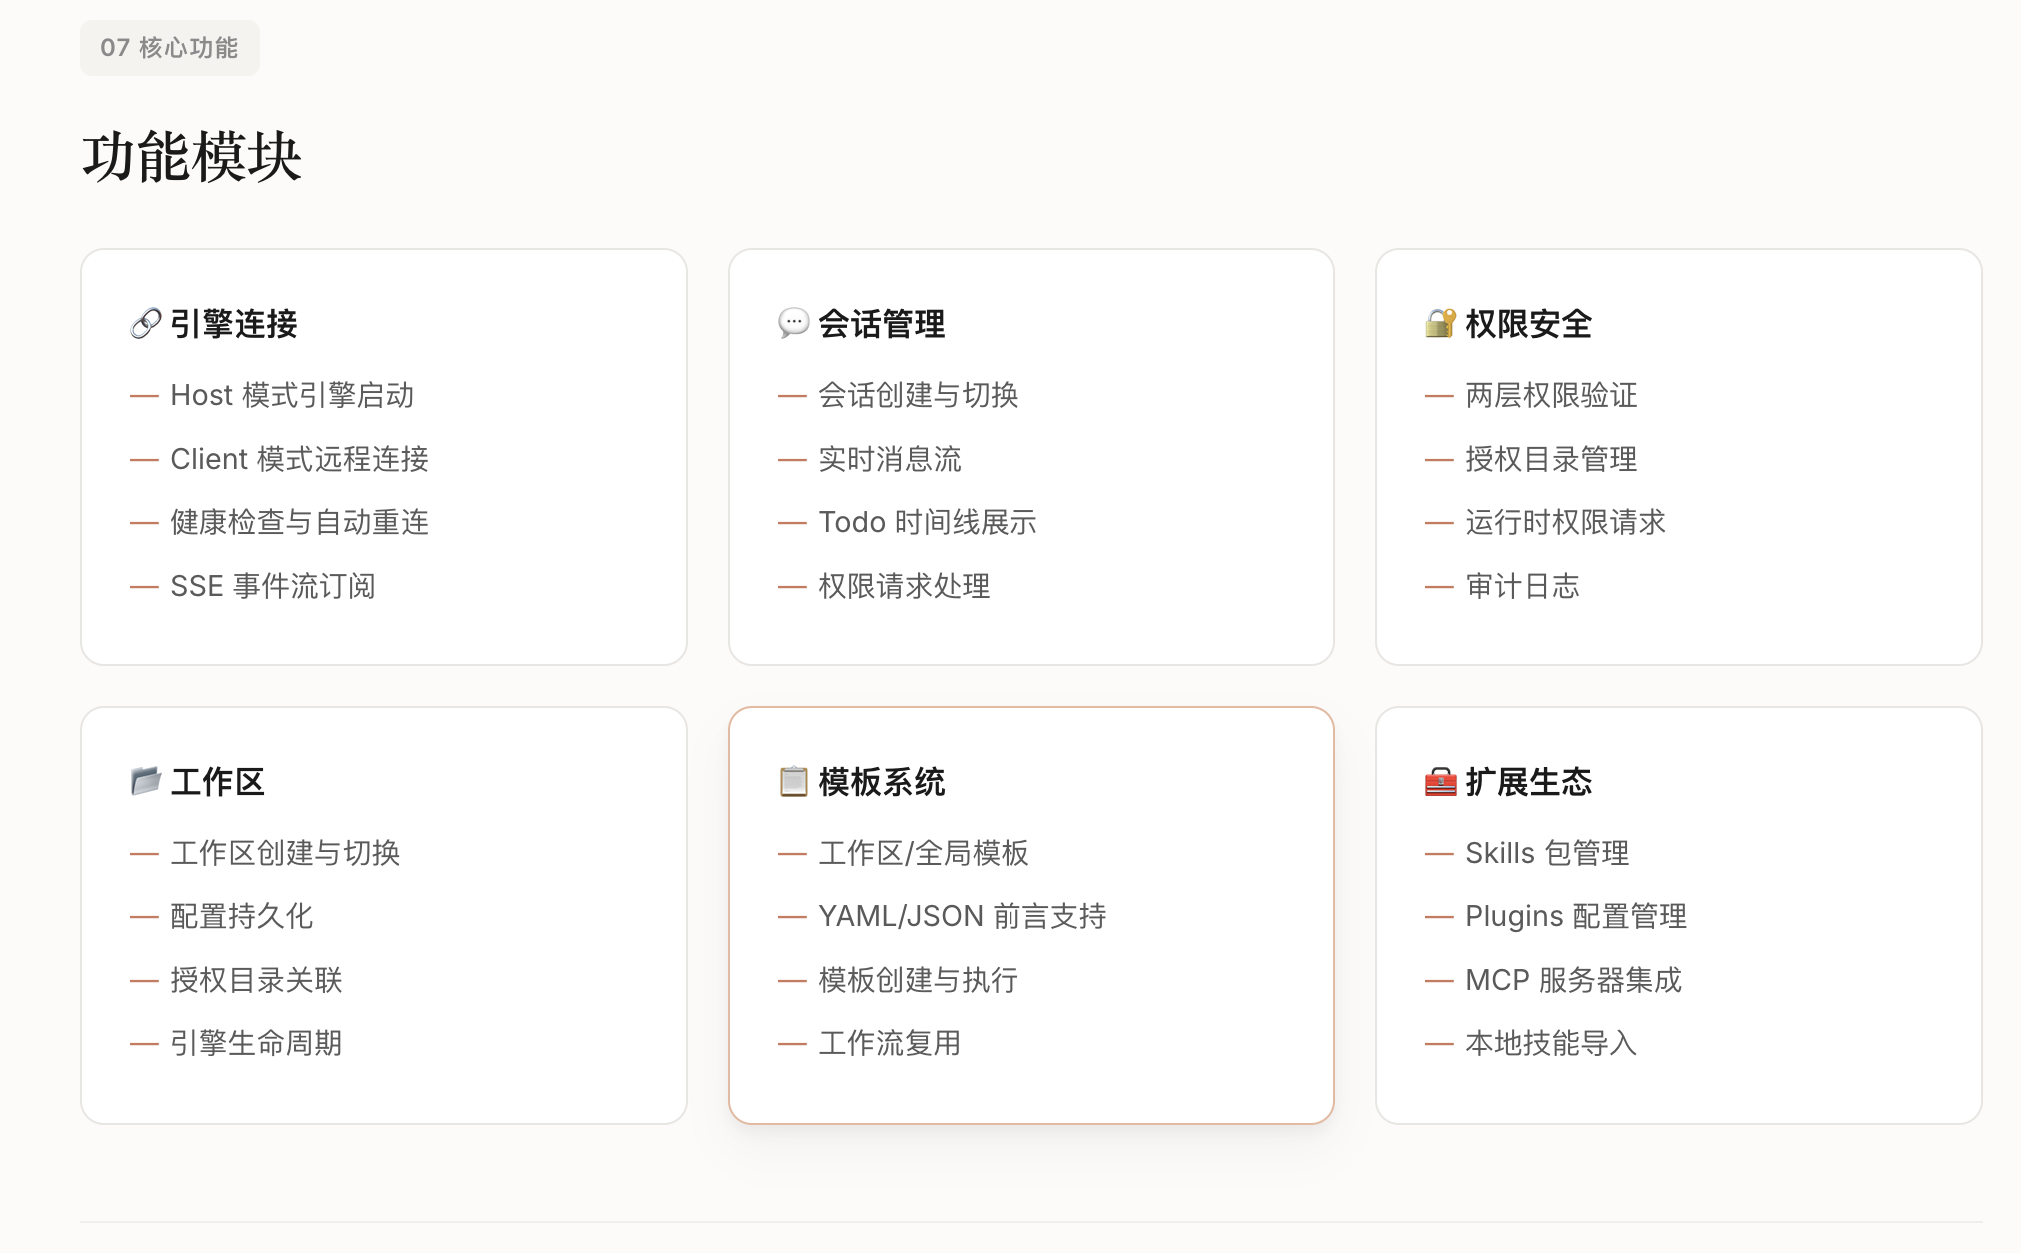Viewport: 2021px width, 1253px height.
Task: Click the Skills 包管理 item
Action: point(1546,853)
